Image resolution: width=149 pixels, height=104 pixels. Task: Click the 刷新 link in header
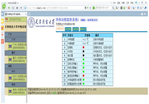click(83, 20)
